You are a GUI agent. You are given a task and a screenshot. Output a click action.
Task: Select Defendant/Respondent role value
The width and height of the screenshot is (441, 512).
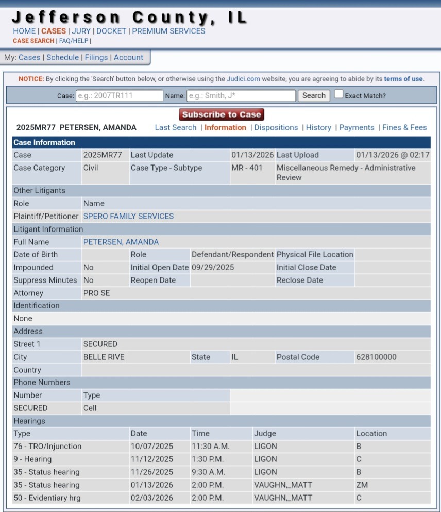[x=232, y=254]
